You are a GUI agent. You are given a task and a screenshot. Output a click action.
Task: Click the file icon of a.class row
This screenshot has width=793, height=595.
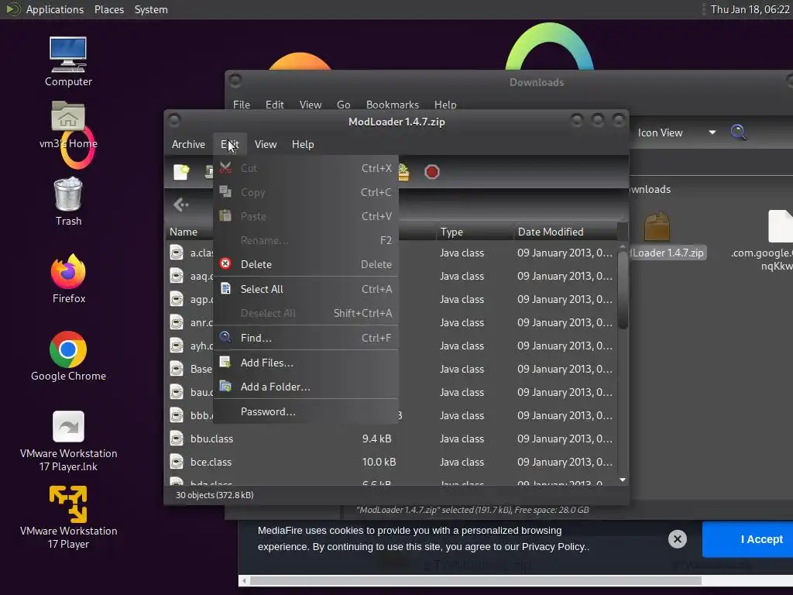(177, 253)
